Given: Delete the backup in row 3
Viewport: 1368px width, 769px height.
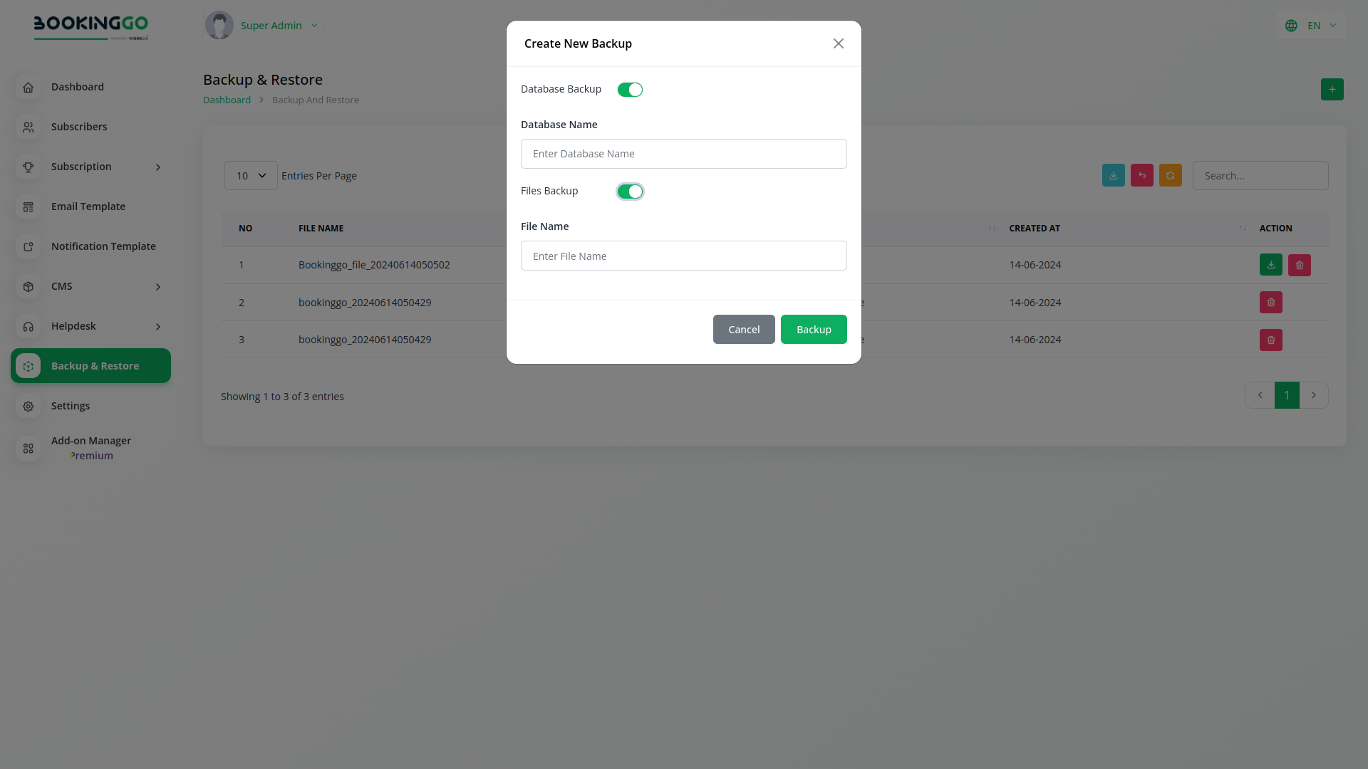Looking at the screenshot, I should (1270, 340).
